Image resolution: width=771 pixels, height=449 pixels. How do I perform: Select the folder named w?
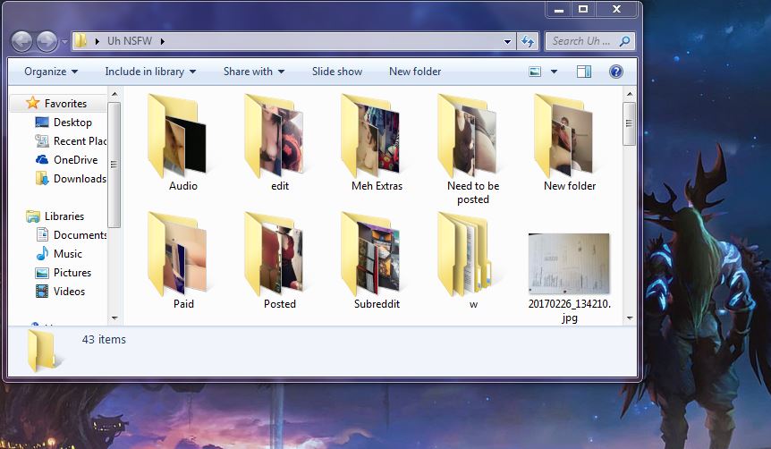pyautogui.click(x=473, y=260)
